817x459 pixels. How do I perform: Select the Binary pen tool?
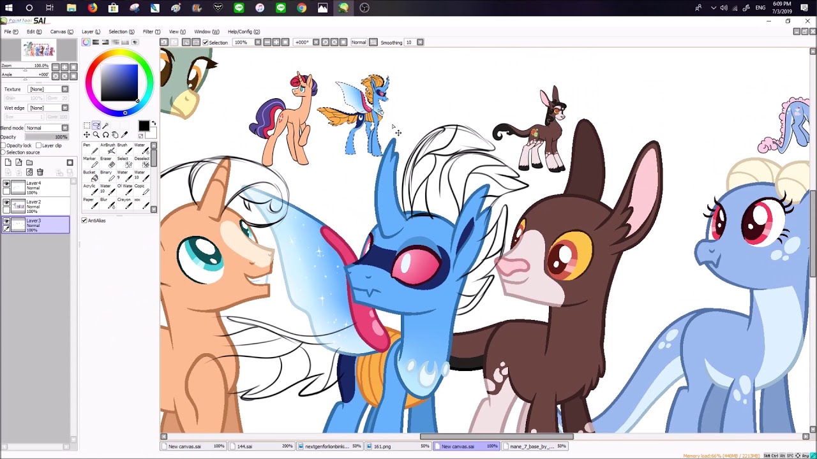click(x=108, y=176)
